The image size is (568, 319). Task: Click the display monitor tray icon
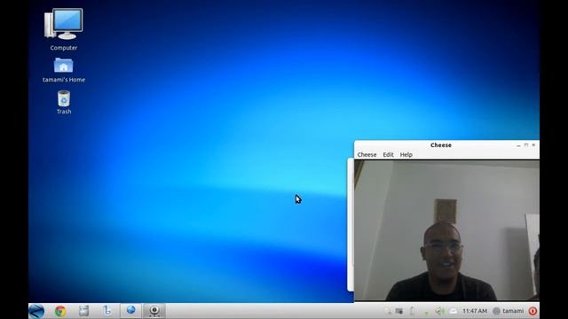click(399, 311)
